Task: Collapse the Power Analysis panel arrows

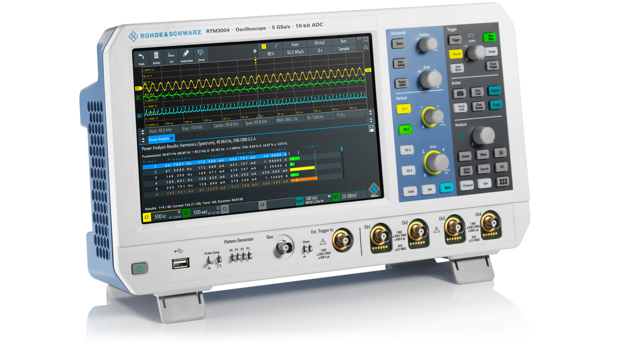Action: 143,140
